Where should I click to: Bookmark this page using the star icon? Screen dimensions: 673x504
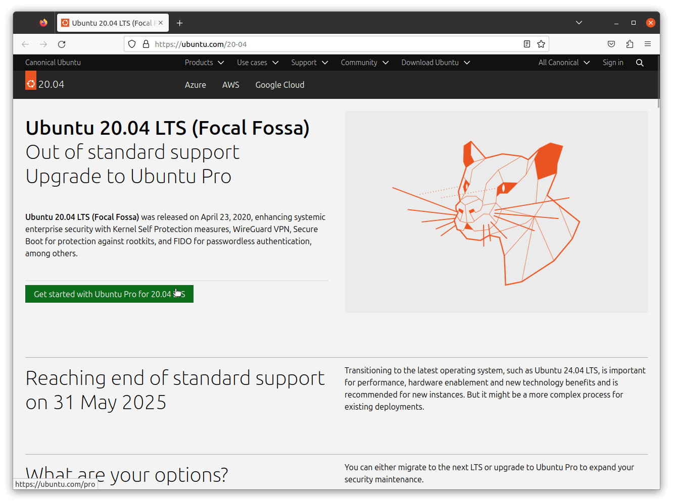coord(541,44)
